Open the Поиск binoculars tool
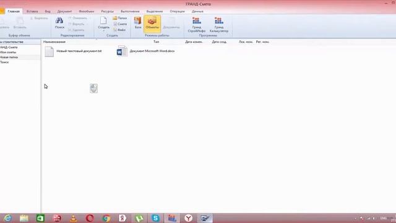The width and height of the screenshot is (396, 223). point(59,23)
